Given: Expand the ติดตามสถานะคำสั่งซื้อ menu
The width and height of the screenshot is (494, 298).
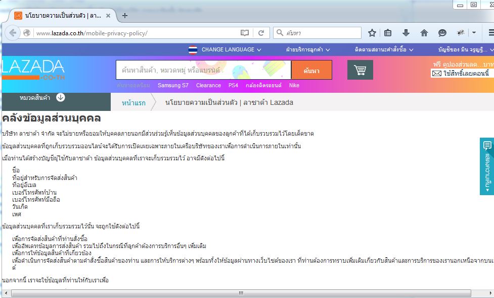Looking at the screenshot, I should coord(384,49).
